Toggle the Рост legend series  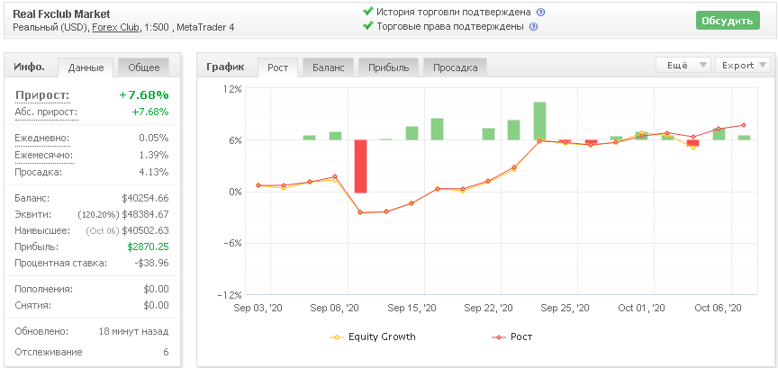(x=512, y=337)
